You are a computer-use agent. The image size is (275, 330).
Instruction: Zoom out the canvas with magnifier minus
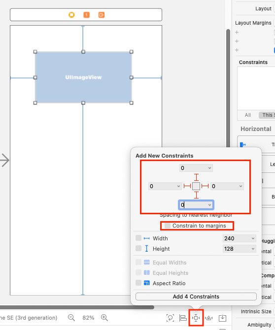coord(71,318)
